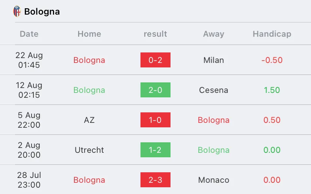The height and width of the screenshot is (194, 311).
Task: Open the Milan away team link
Action: pos(214,60)
